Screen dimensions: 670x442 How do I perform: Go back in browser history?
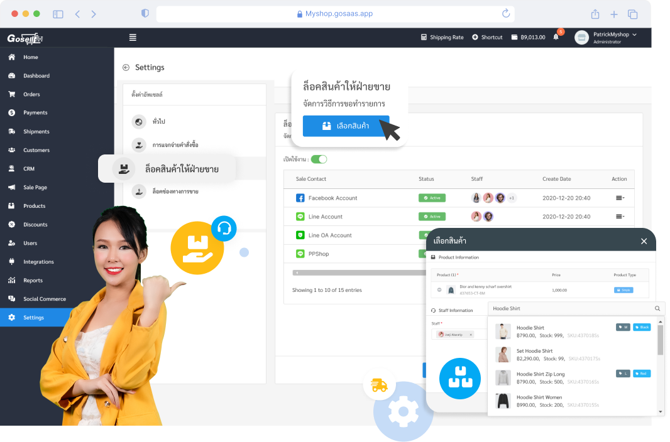pyautogui.click(x=77, y=14)
